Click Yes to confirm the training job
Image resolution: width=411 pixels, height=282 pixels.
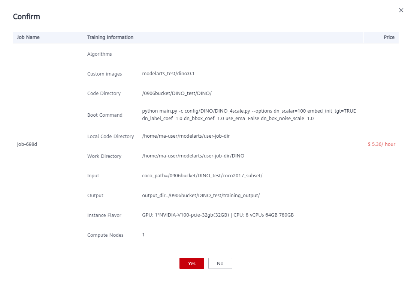pyautogui.click(x=191, y=263)
